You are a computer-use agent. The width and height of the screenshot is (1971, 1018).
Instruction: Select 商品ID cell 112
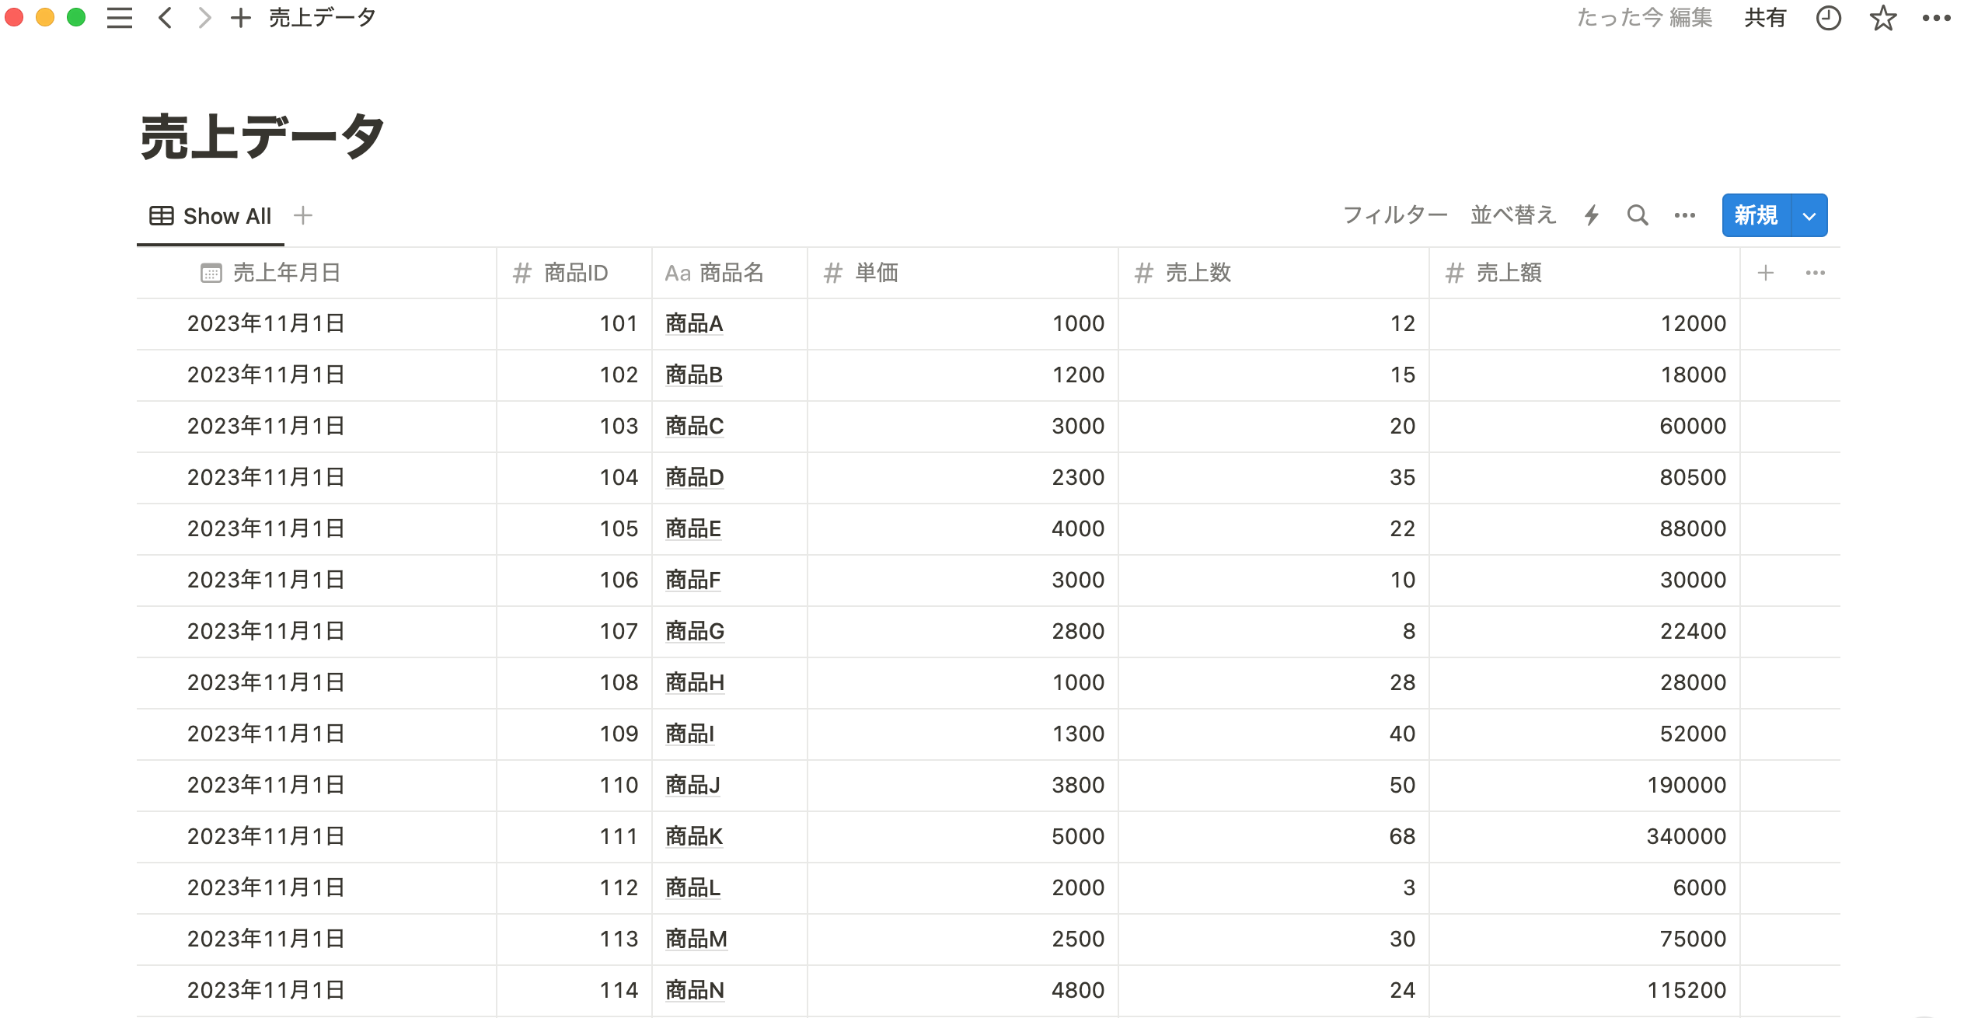[x=574, y=887]
